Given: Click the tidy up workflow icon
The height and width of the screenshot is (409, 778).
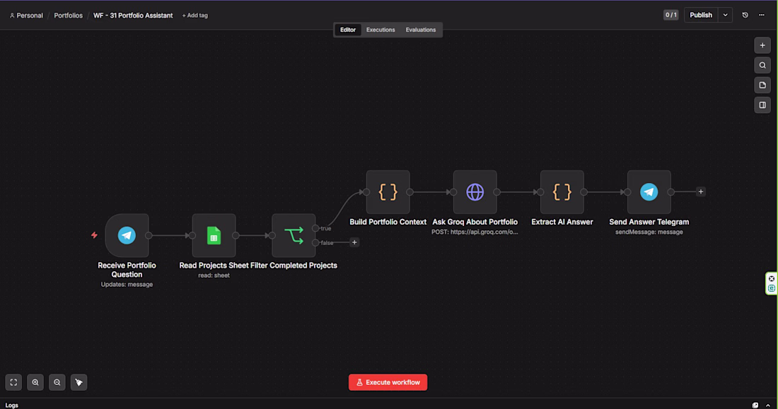Looking at the screenshot, I should (x=79, y=382).
